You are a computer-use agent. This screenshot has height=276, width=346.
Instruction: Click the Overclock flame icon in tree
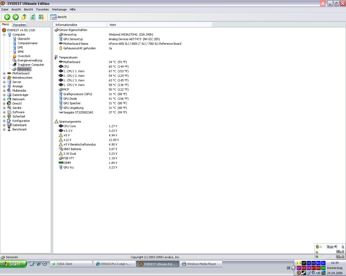15,56
